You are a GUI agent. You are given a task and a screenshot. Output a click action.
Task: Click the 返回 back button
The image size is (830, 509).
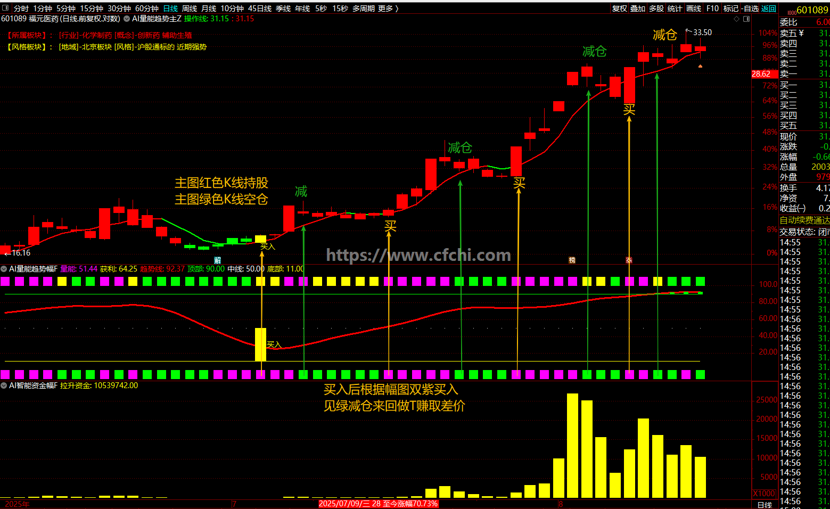click(769, 9)
